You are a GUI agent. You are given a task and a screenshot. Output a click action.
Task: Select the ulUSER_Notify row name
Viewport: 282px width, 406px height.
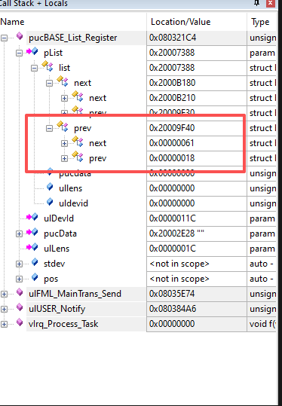(57, 309)
